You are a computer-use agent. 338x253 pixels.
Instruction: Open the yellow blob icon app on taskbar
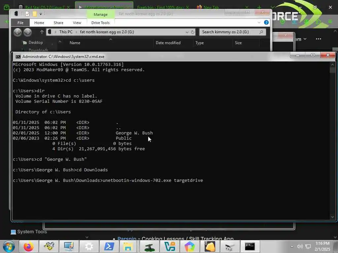[x=210, y=246]
